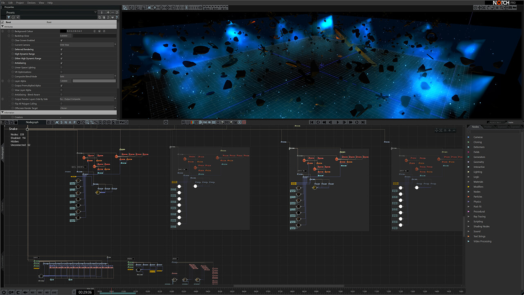Screen dimensions: 524x295
Task: Open the File menu
Action: (3, 2)
